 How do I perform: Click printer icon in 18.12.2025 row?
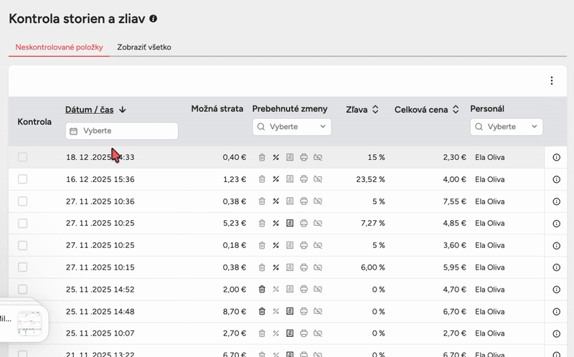pos(304,157)
